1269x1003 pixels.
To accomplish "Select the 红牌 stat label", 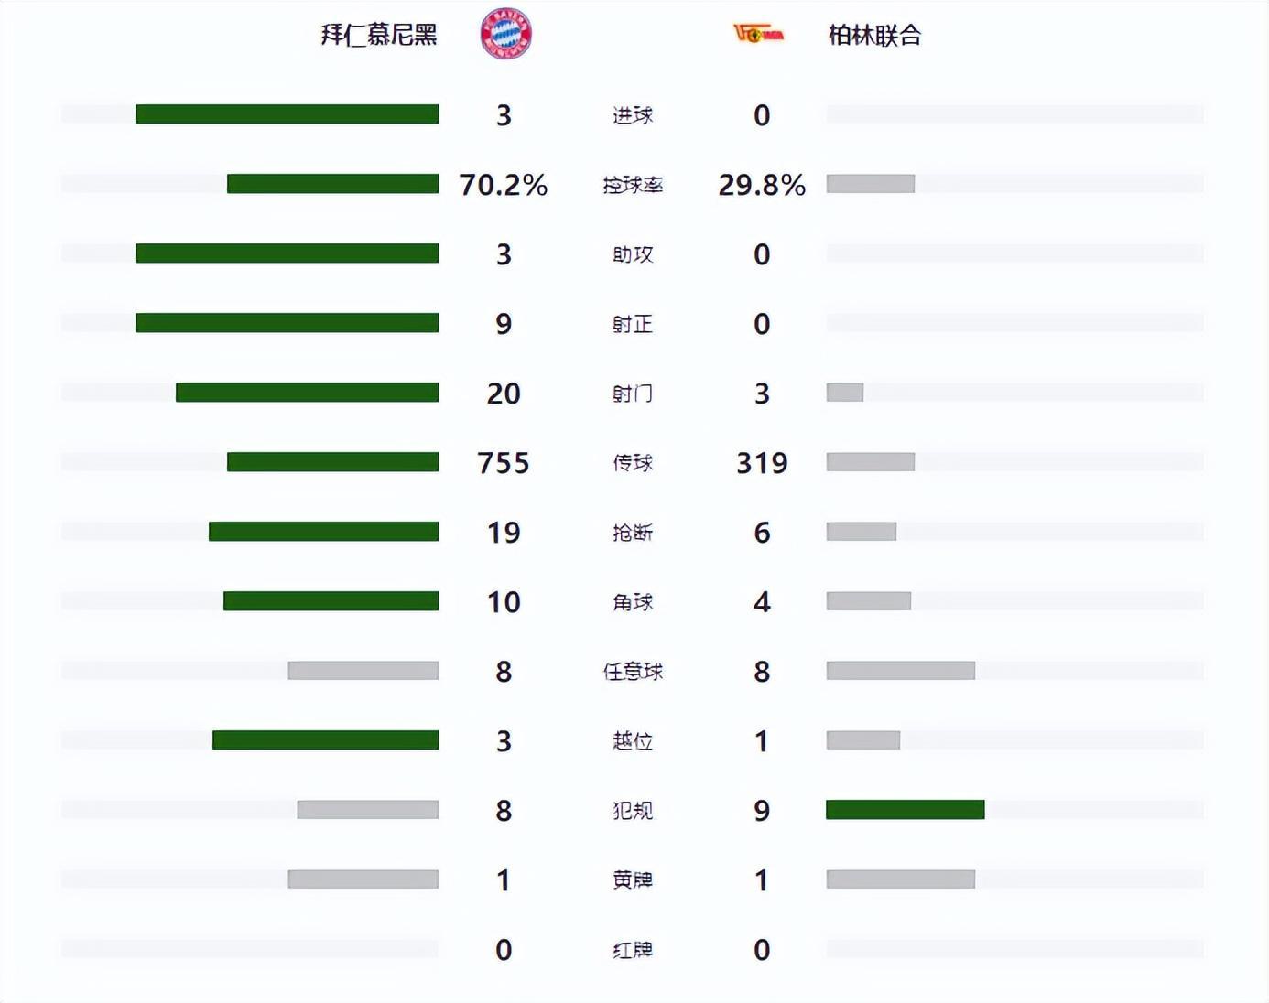I will (633, 950).
